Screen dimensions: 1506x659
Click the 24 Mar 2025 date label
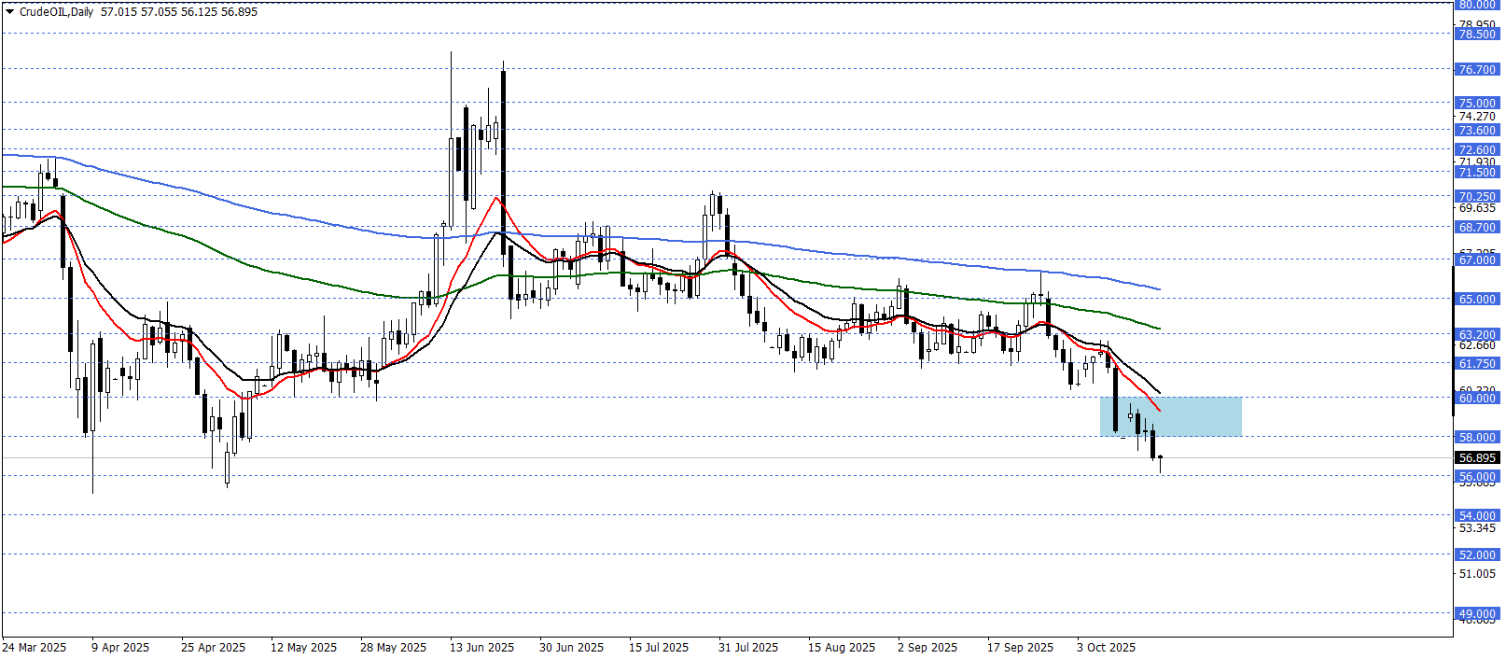pos(35,648)
